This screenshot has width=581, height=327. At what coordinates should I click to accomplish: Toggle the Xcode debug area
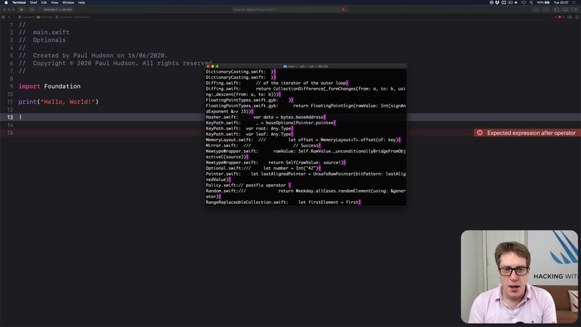pos(565,10)
